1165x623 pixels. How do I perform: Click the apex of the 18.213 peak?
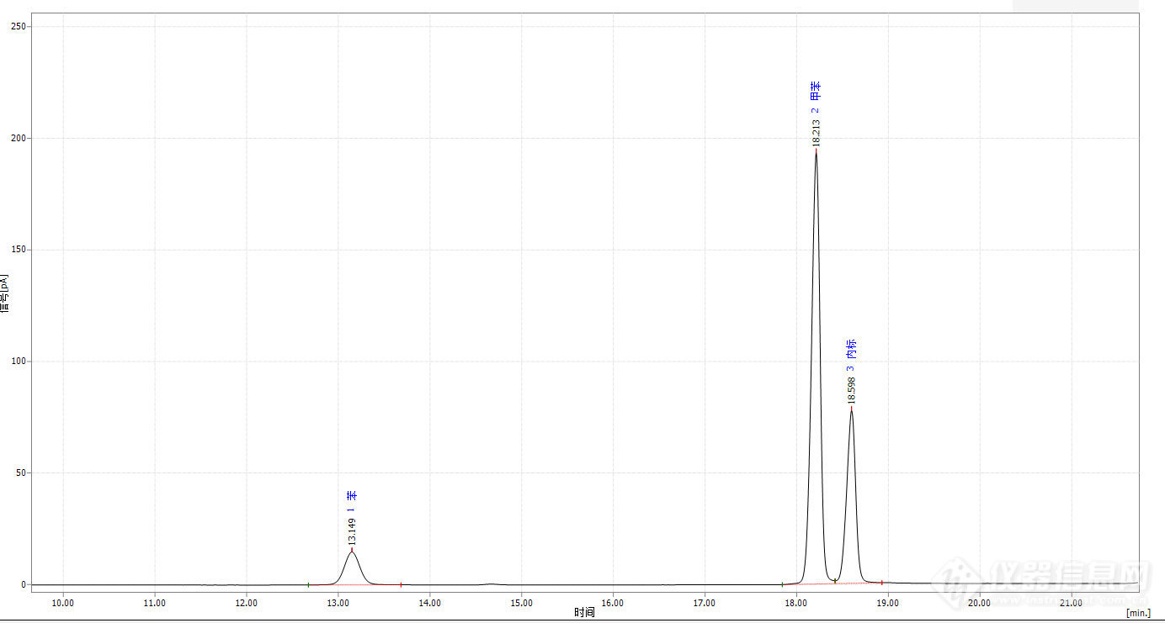coord(816,150)
